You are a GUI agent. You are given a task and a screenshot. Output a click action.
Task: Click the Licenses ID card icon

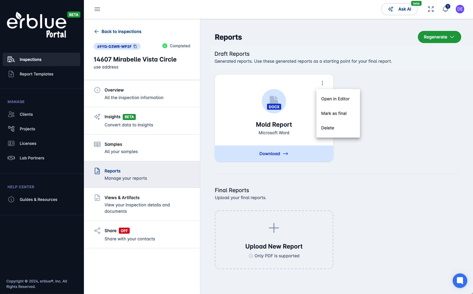pyautogui.click(x=11, y=143)
